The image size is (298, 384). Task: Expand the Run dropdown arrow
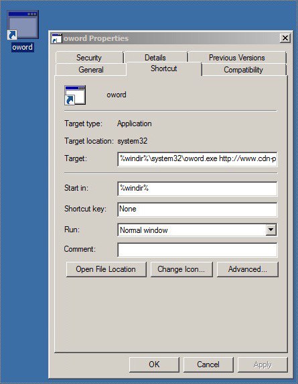(x=271, y=230)
